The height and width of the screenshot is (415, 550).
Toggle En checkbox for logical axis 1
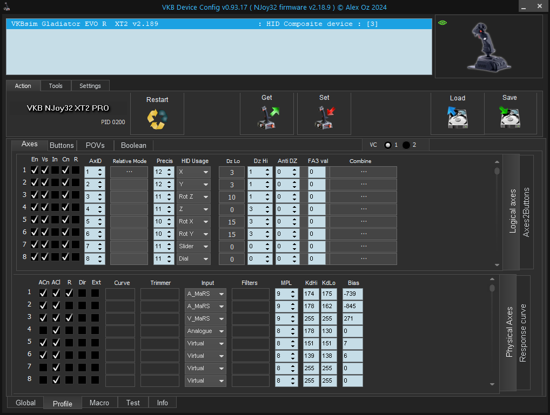(x=35, y=170)
